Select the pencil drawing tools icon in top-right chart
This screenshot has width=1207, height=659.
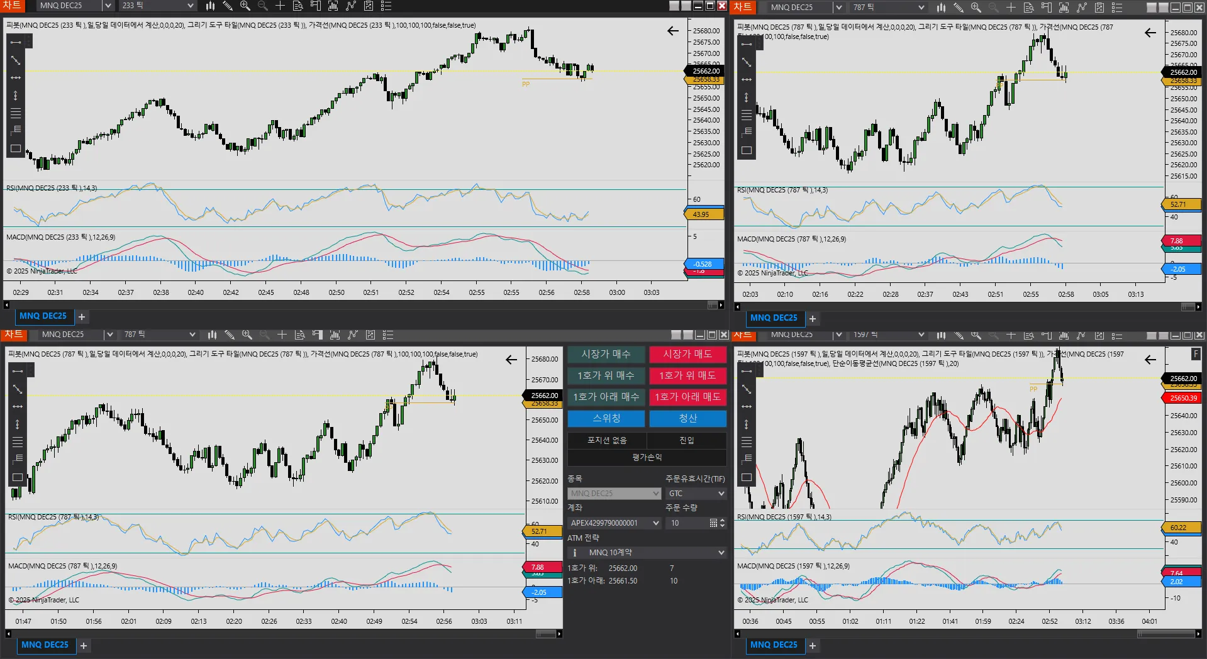point(958,8)
